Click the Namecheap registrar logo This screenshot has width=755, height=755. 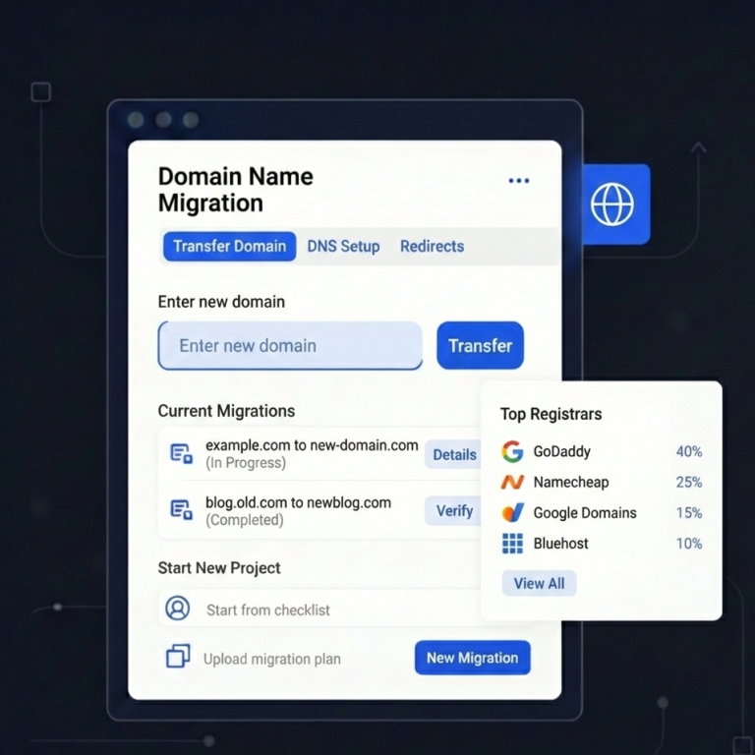(512, 482)
